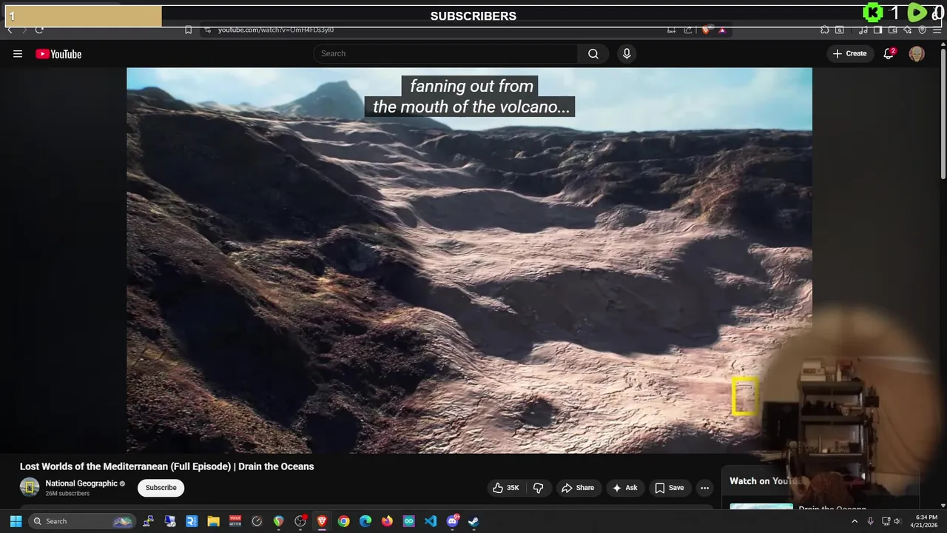Click the Windows taskbar Search box
The image size is (947, 533).
click(82, 521)
